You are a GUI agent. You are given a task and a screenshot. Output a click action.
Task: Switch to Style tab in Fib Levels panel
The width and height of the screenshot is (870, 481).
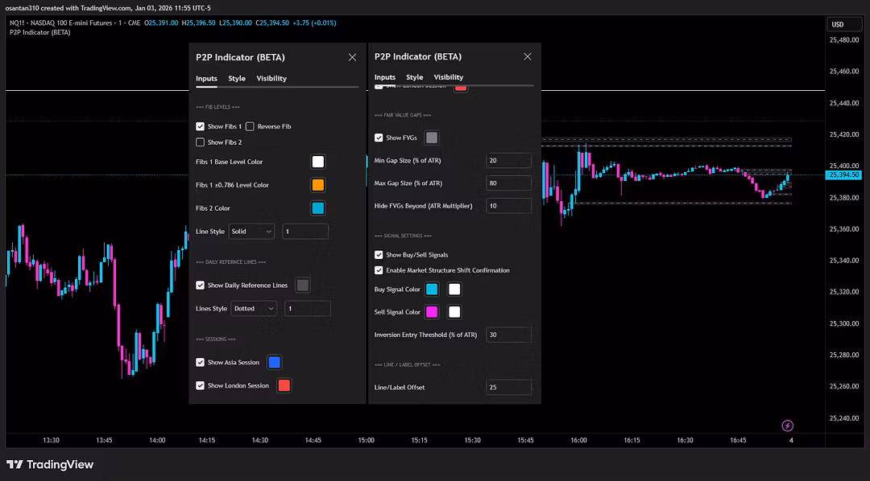[x=237, y=79]
